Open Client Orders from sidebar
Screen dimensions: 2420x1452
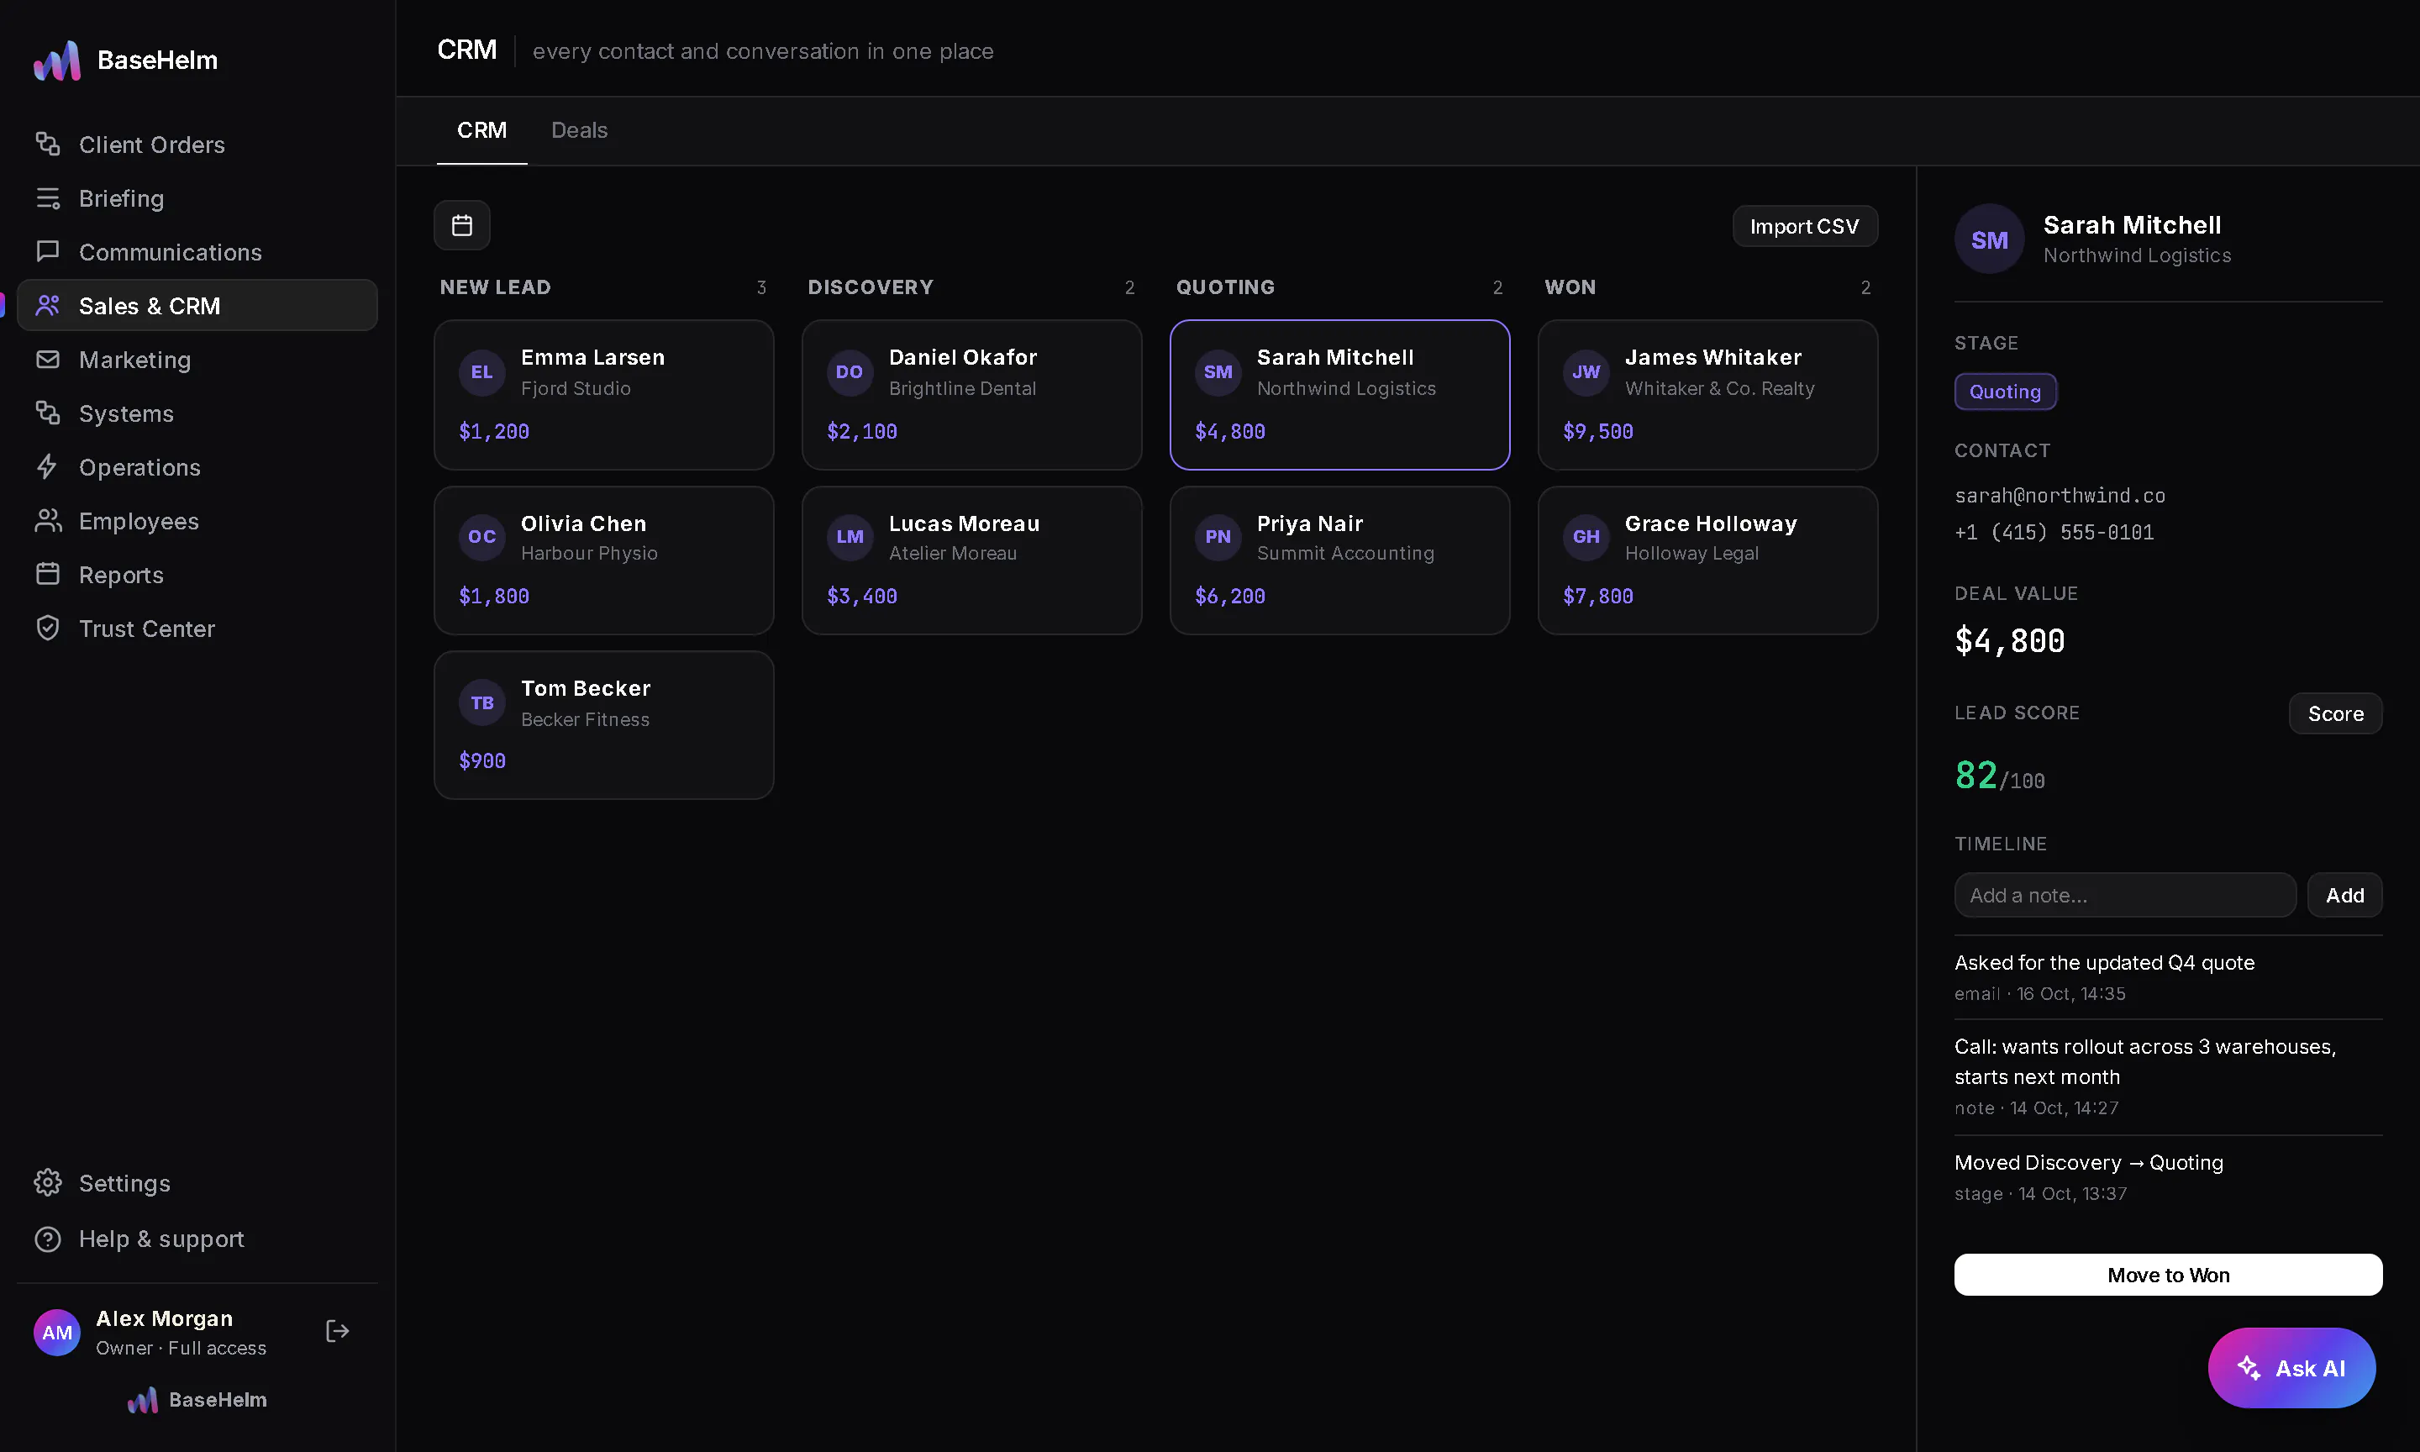[x=197, y=144]
